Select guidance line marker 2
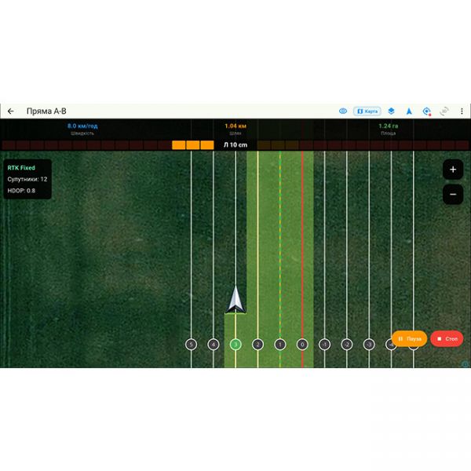471x471 pixels. click(257, 345)
